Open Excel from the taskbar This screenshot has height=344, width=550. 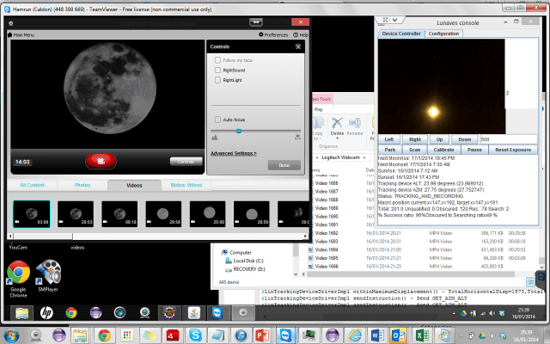[422, 334]
